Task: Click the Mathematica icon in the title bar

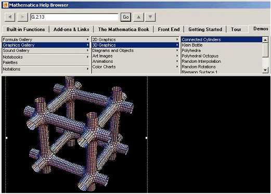Action: [x=6, y=5]
